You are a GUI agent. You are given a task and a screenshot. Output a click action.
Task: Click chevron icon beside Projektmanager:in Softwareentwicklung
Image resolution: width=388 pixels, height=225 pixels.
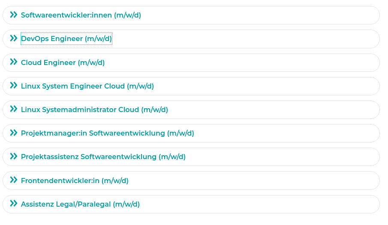coord(14,133)
